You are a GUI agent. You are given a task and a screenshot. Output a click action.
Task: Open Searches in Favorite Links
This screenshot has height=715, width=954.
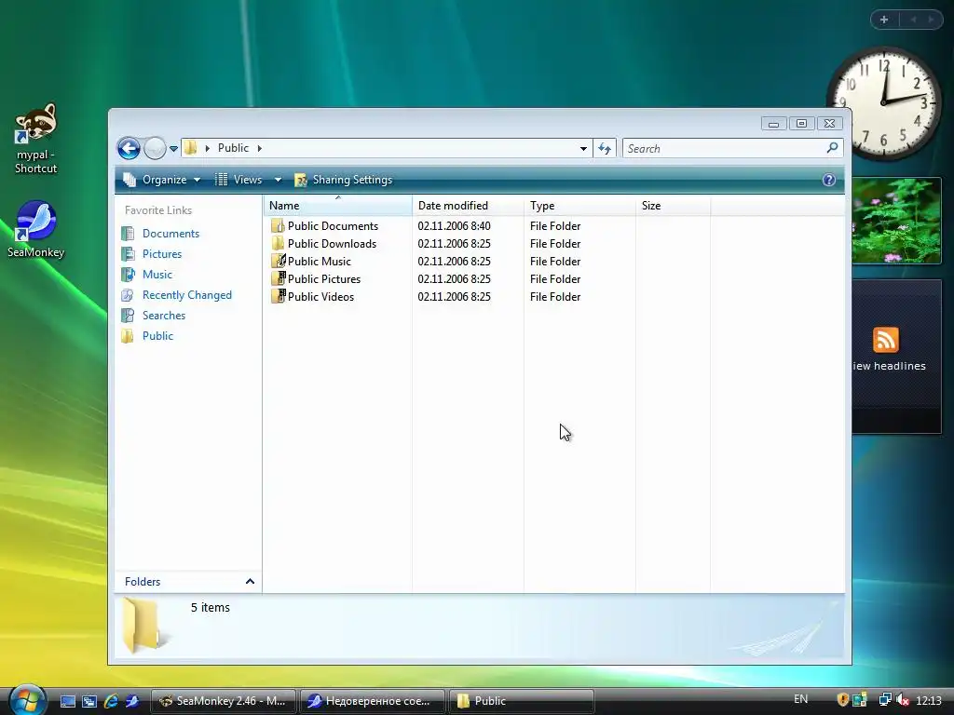tap(164, 316)
